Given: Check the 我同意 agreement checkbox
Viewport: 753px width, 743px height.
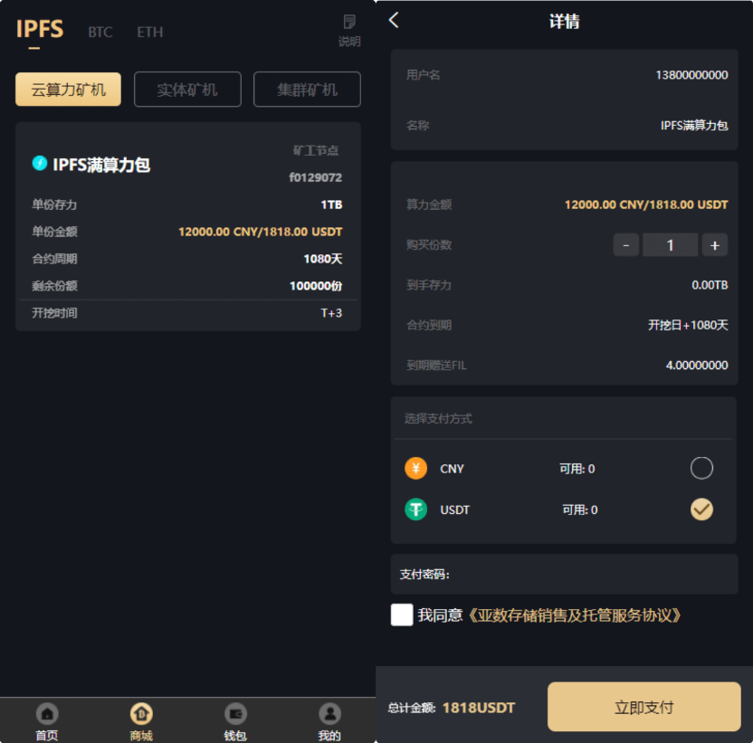Looking at the screenshot, I should [402, 614].
